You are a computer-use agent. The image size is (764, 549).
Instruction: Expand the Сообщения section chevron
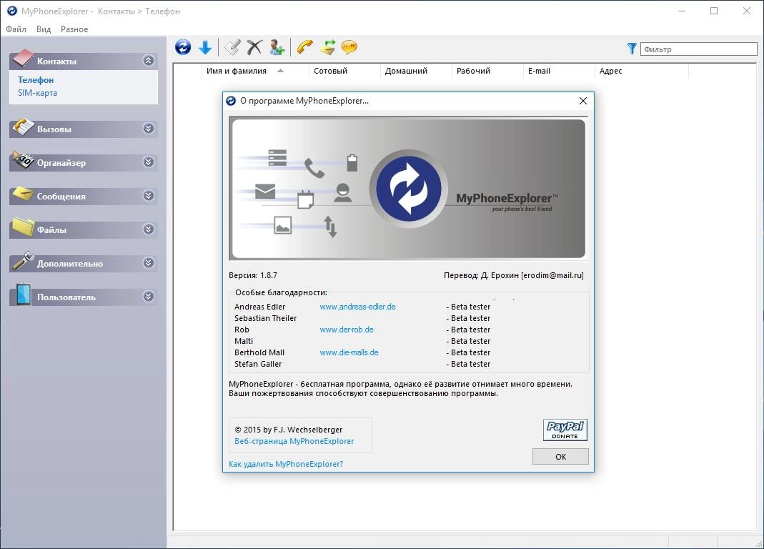point(149,196)
